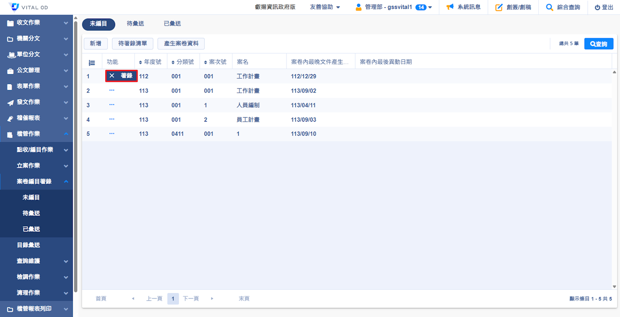Sort by 案次號 column
This screenshot has height=317, width=620.
(x=206, y=63)
